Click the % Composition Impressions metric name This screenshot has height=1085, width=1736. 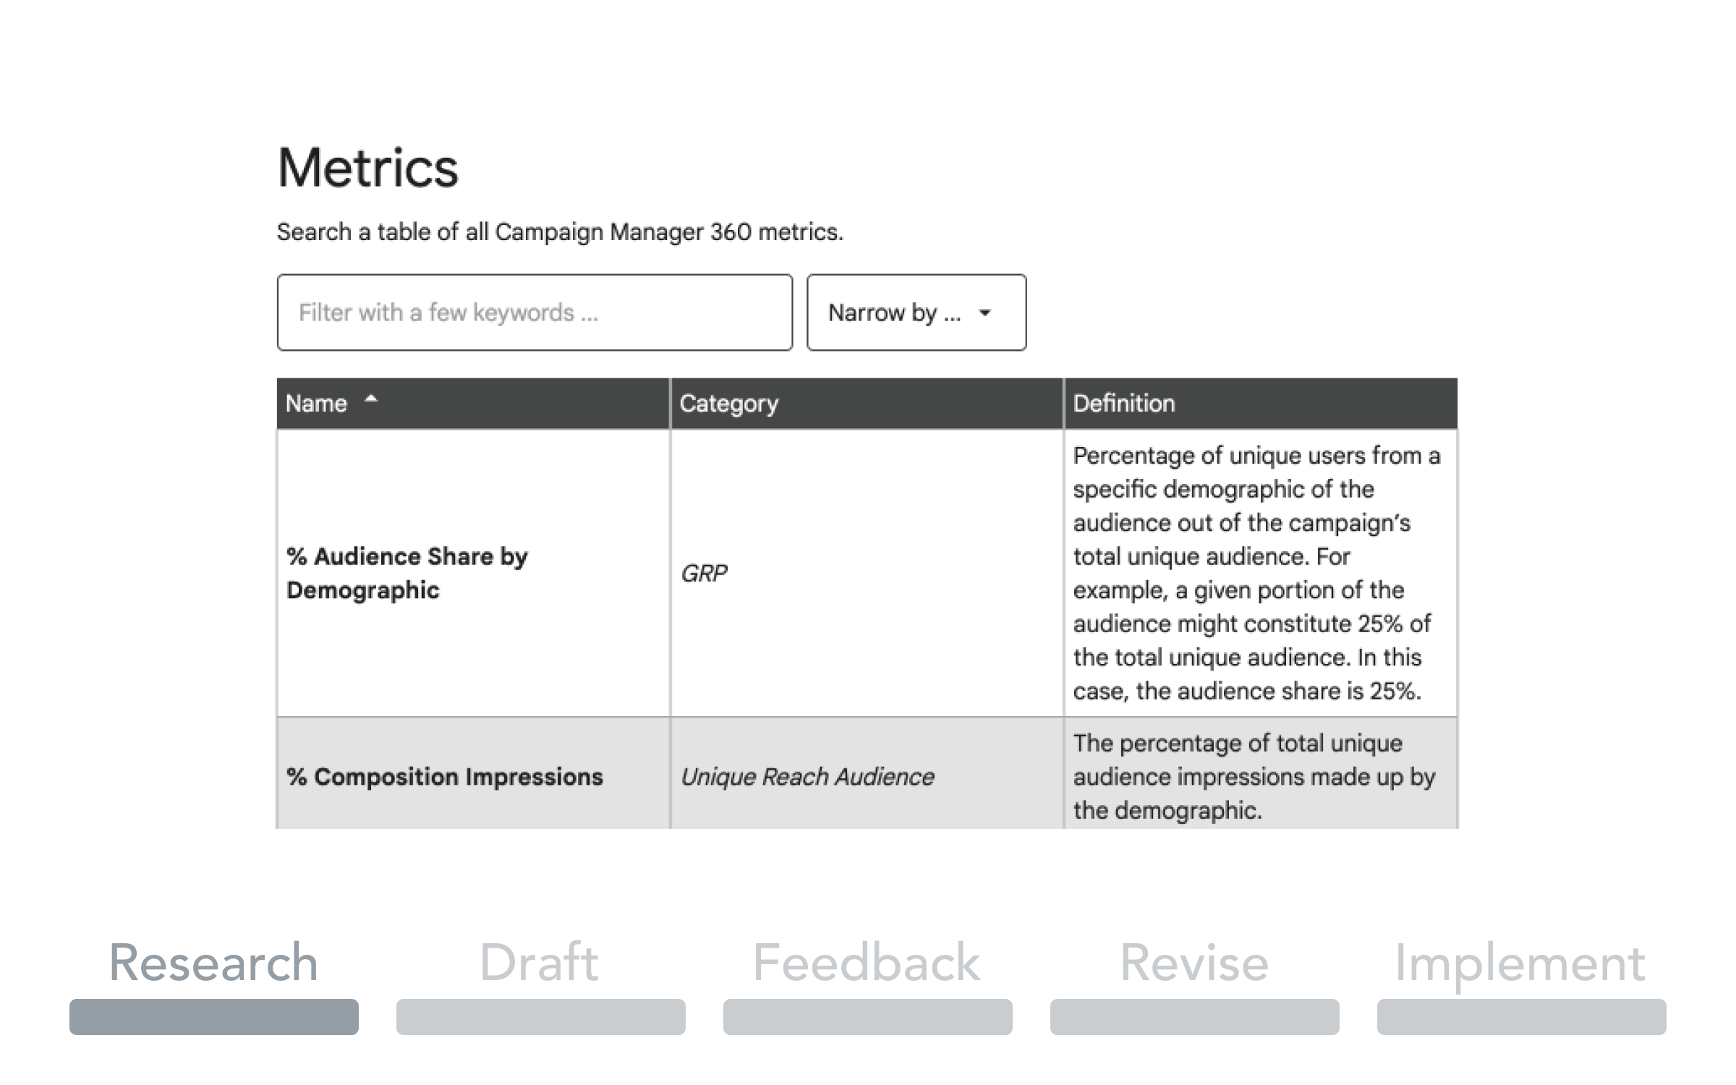coord(445,777)
